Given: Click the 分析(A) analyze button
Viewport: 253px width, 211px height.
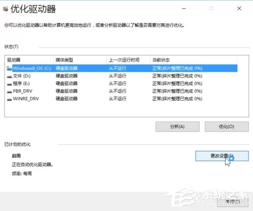Looking at the screenshot, I should tap(177, 126).
